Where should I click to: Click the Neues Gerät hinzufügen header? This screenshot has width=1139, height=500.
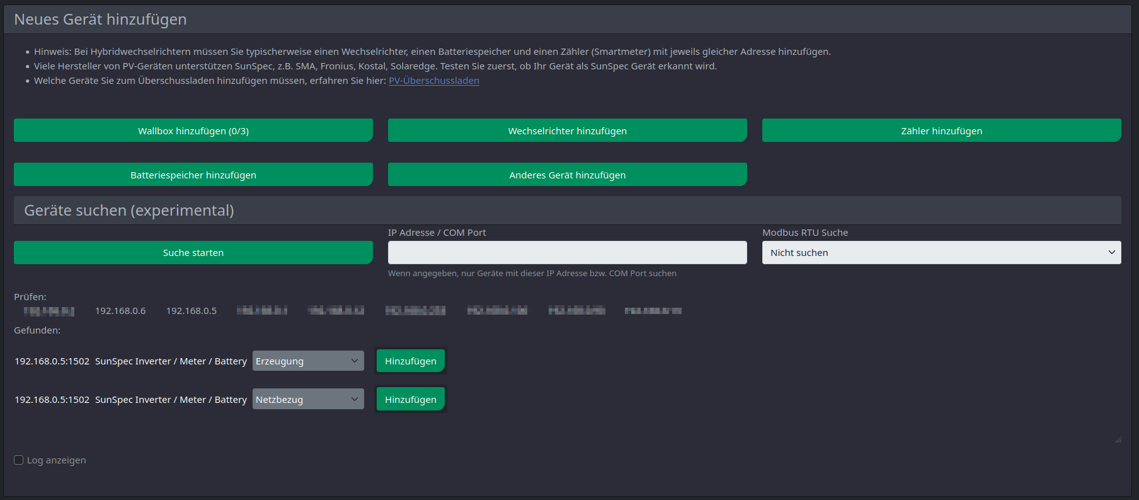[x=100, y=20]
